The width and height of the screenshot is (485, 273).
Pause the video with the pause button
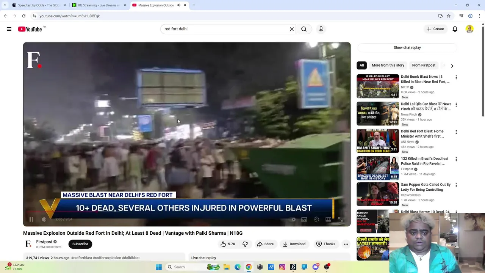31,219
